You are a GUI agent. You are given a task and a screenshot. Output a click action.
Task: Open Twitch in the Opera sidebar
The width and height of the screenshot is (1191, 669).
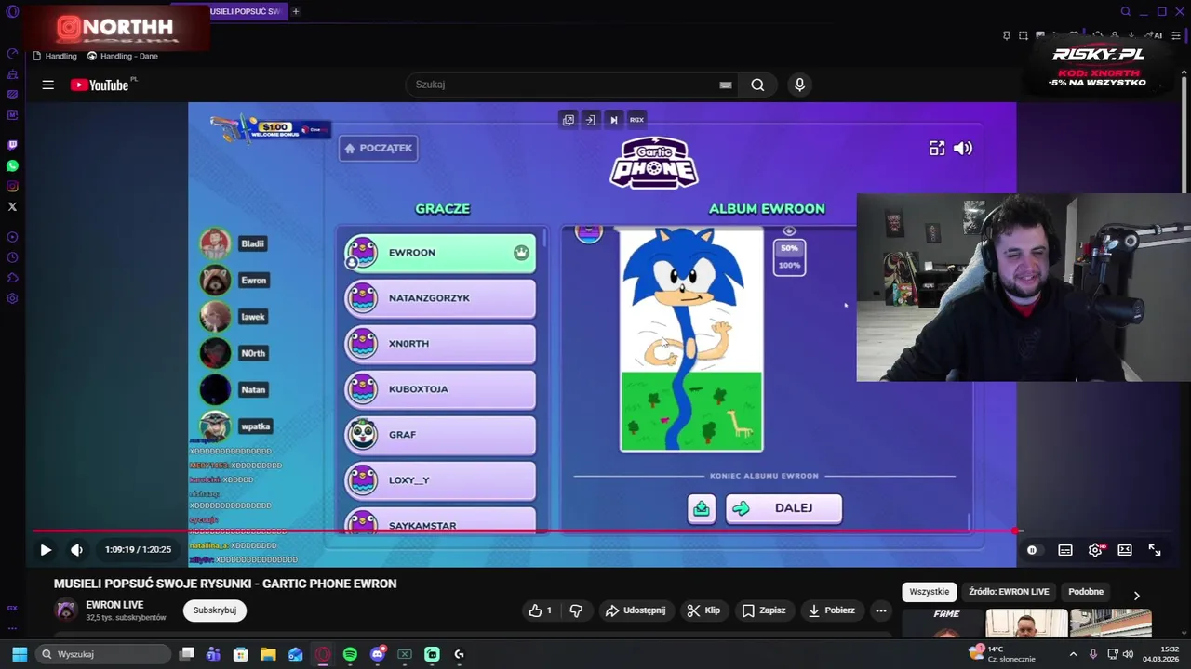[12, 145]
